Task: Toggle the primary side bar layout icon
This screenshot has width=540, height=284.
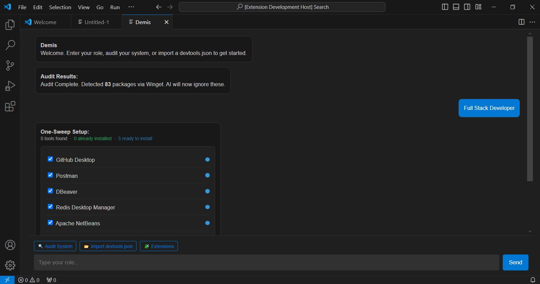Action: coord(445,7)
